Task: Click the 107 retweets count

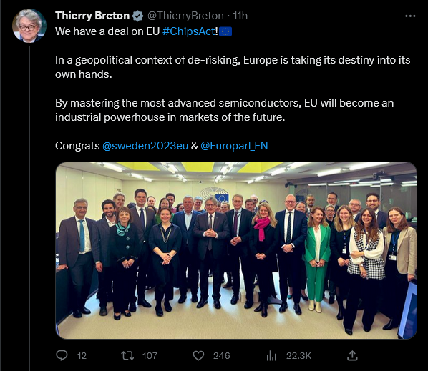Action: tap(150, 356)
